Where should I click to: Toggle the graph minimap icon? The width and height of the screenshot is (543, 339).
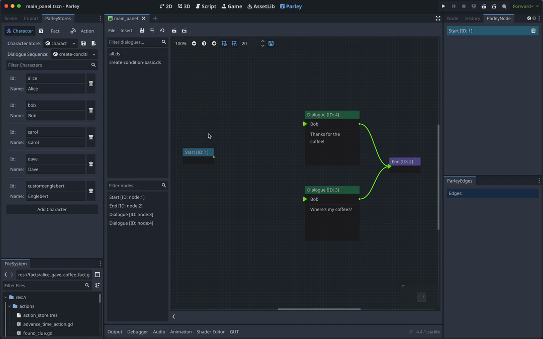[x=271, y=43]
